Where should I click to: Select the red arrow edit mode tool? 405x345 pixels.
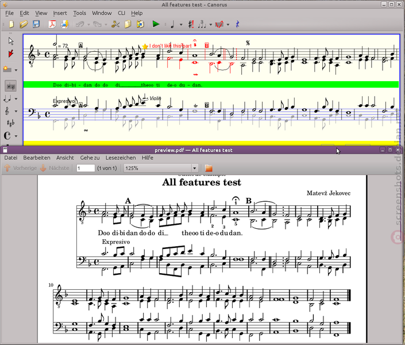(10, 53)
